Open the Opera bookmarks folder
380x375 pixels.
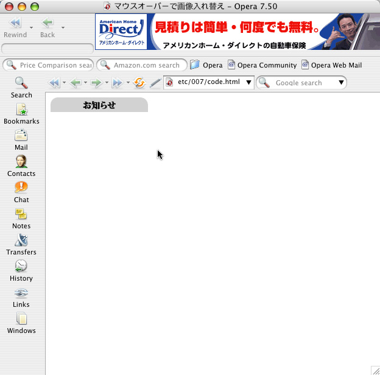206,65
